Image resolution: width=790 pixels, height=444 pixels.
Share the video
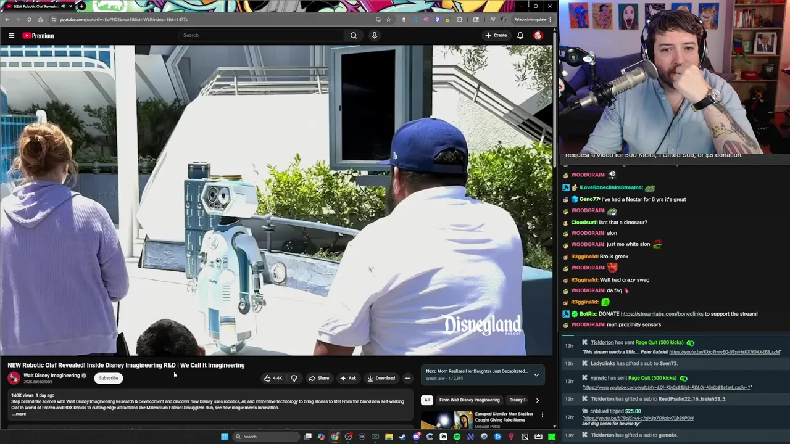click(x=319, y=378)
